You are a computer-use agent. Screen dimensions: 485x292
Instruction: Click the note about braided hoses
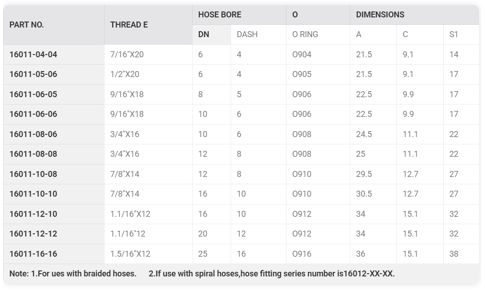73,274
